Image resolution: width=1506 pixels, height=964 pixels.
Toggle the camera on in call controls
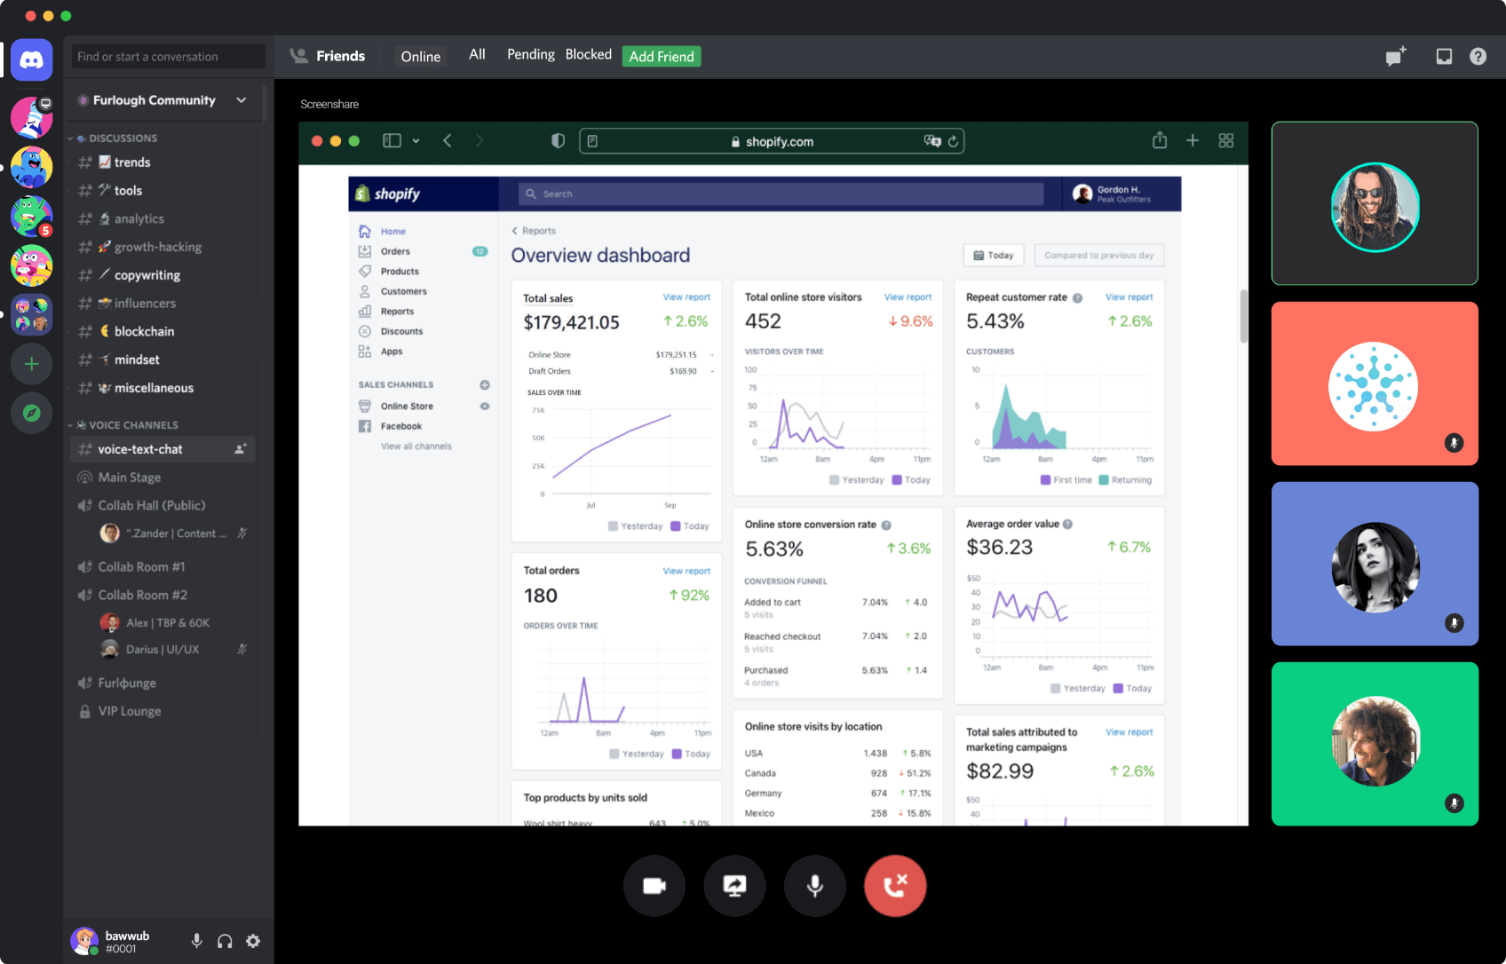pos(654,886)
